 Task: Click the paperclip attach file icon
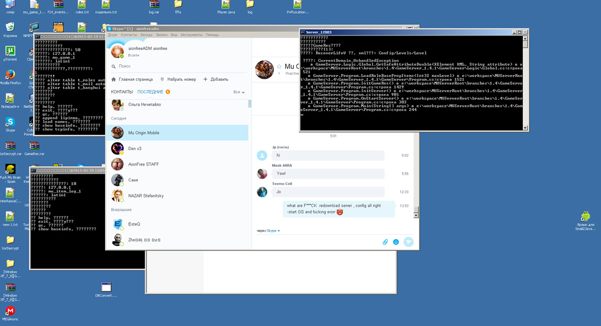pyautogui.click(x=386, y=242)
